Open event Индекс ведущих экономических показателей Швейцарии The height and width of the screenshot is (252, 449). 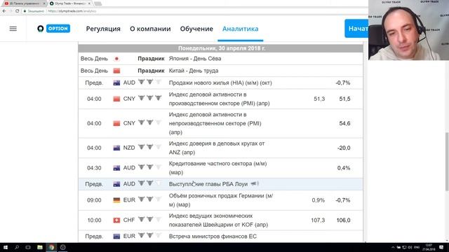coord(218,220)
